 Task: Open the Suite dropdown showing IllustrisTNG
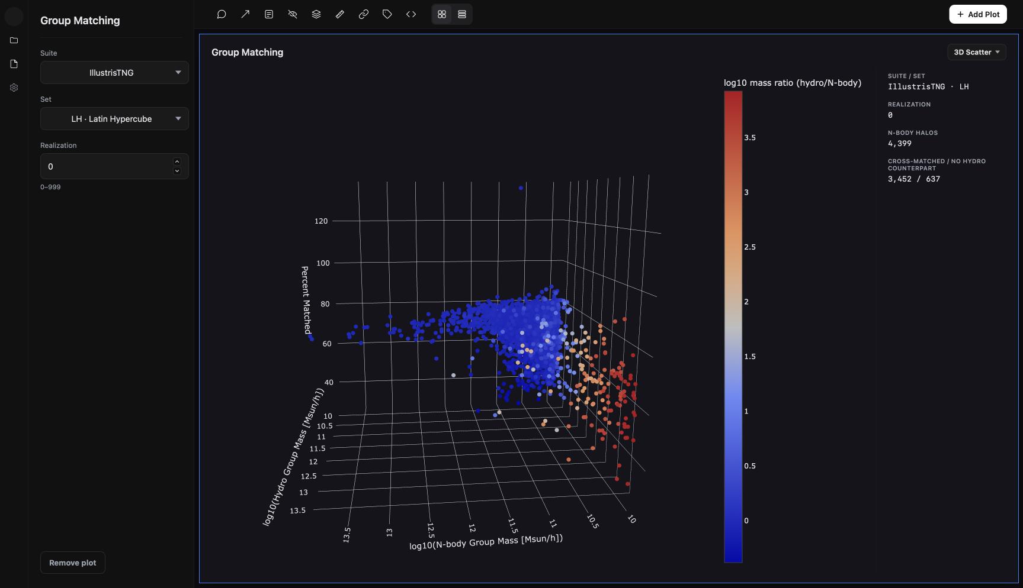pos(114,73)
